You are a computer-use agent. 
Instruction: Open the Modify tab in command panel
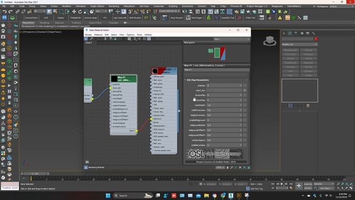[290, 33]
